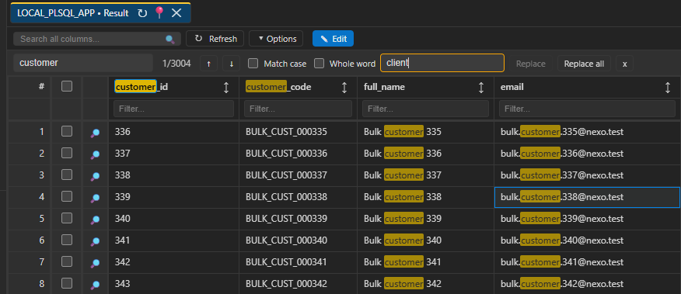Click the customer_code Filter field

click(x=298, y=109)
